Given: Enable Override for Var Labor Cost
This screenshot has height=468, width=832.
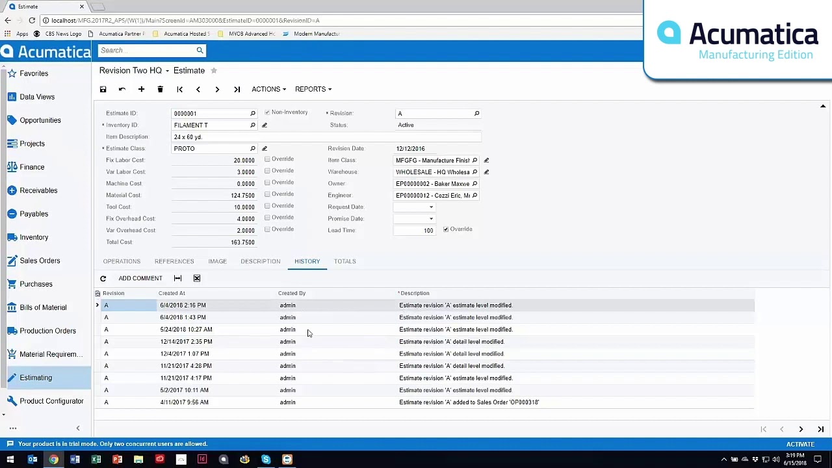Looking at the screenshot, I should (267, 171).
